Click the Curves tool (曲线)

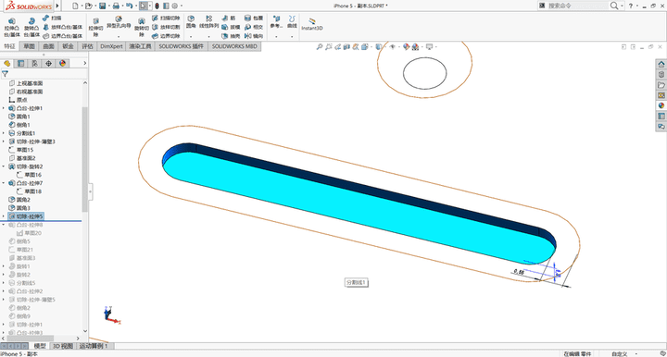coord(292,22)
